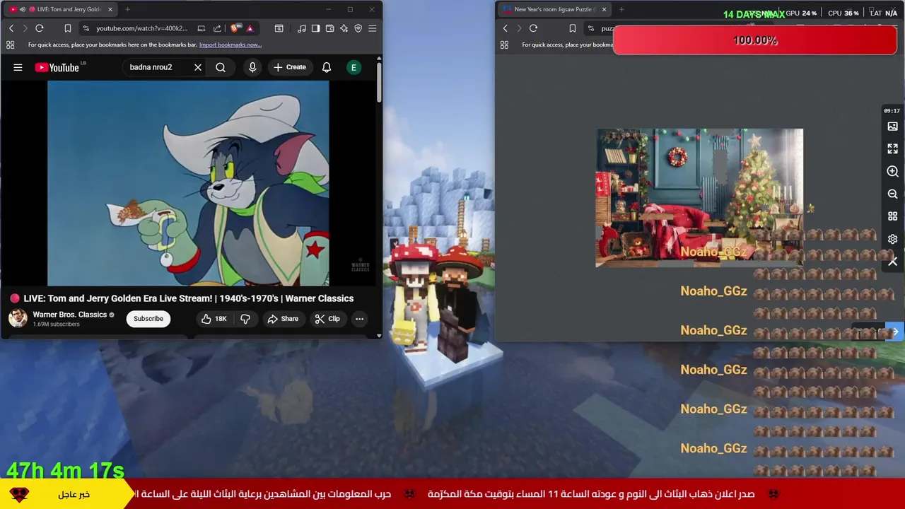Image resolution: width=905 pixels, height=509 pixels.
Task: Click the youtube.com address bar URL
Action: [x=142, y=28]
